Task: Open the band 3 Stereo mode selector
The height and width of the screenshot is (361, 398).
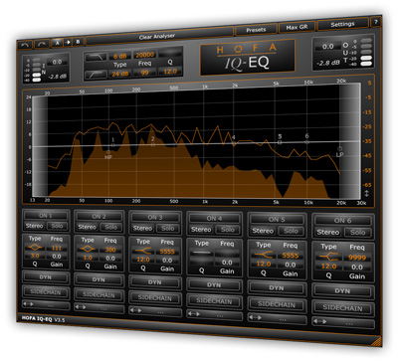Action: click(142, 229)
